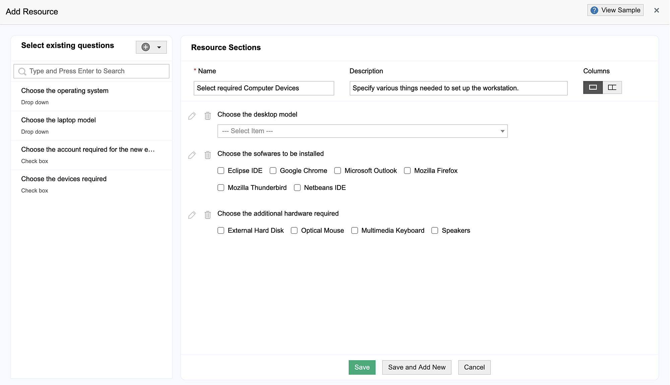The image size is (670, 385).
Task: Open the View Sample help link
Action: pos(615,10)
